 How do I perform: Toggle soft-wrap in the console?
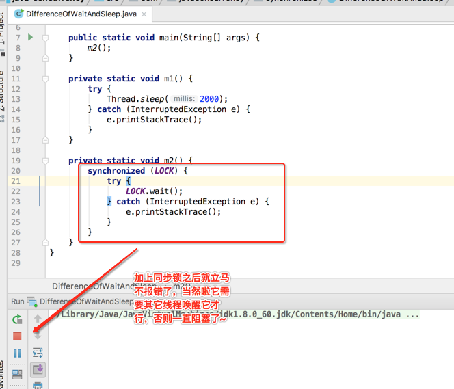coord(38,353)
